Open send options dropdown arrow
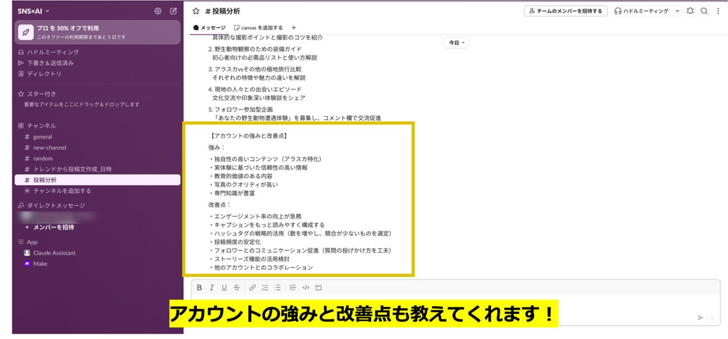728x339 pixels. [x=712, y=318]
